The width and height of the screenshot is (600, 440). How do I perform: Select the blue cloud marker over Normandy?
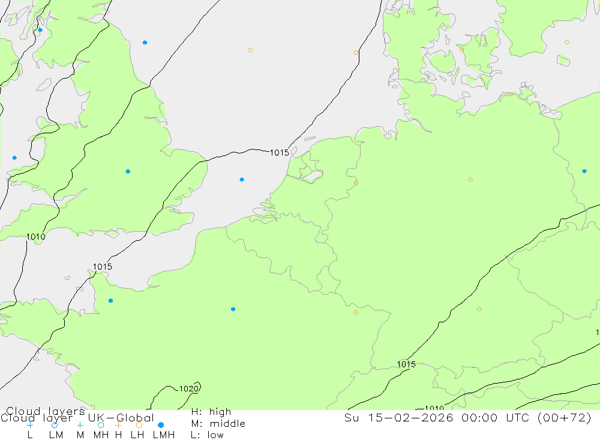[x=110, y=301]
